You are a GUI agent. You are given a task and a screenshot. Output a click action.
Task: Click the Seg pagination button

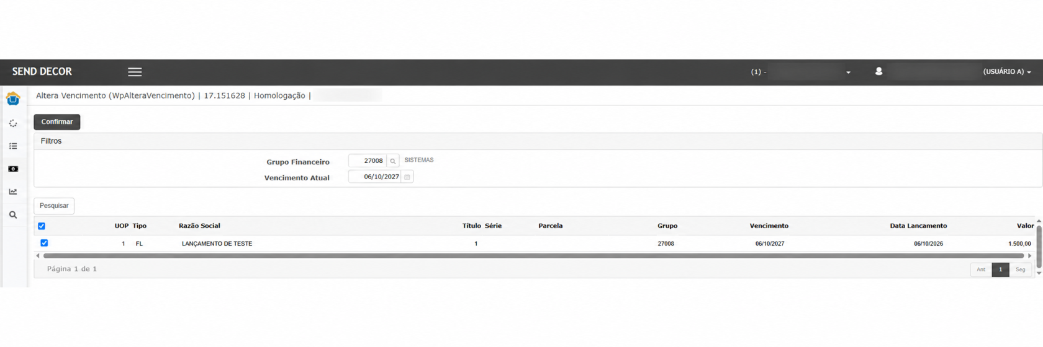click(1020, 270)
